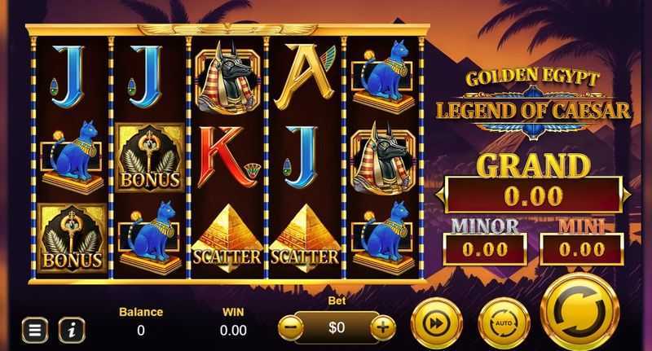Click the GRAND jackpot value box
The height and width of the screenshot is (351, 652).
click(x=534, y=195)
